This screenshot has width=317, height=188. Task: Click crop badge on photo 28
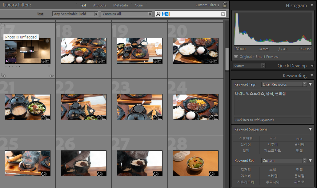(216, 174)
